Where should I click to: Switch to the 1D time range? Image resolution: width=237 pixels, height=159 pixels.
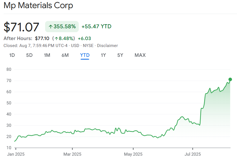click(x=12, y=55)
